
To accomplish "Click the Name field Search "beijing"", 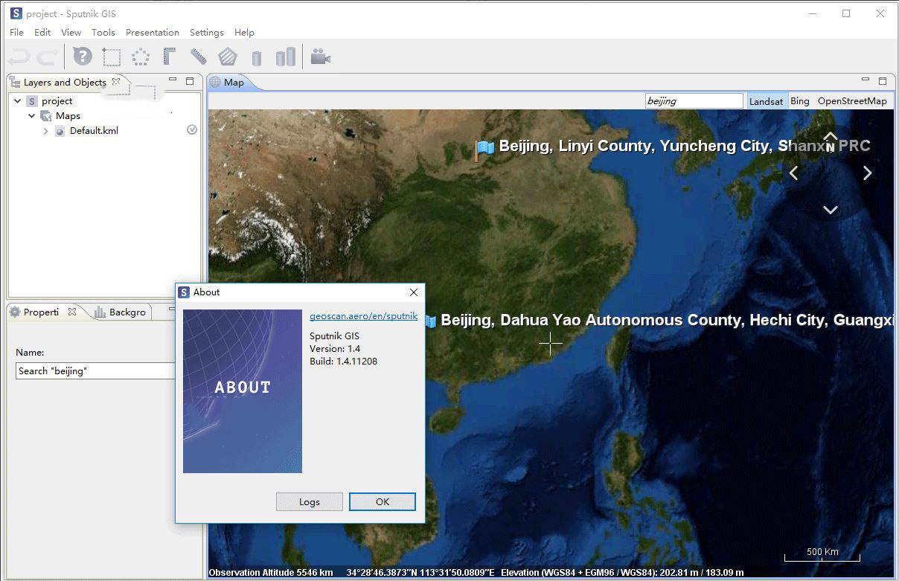I will click(x=95, y=370).
